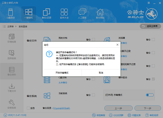Open the 软件大全 icon
The image size is (163, 118).
64,12
